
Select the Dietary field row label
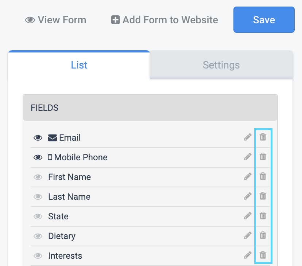tap(62, 236)
